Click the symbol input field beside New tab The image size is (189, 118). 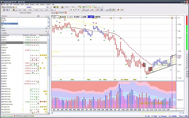[x=21, y=7]
